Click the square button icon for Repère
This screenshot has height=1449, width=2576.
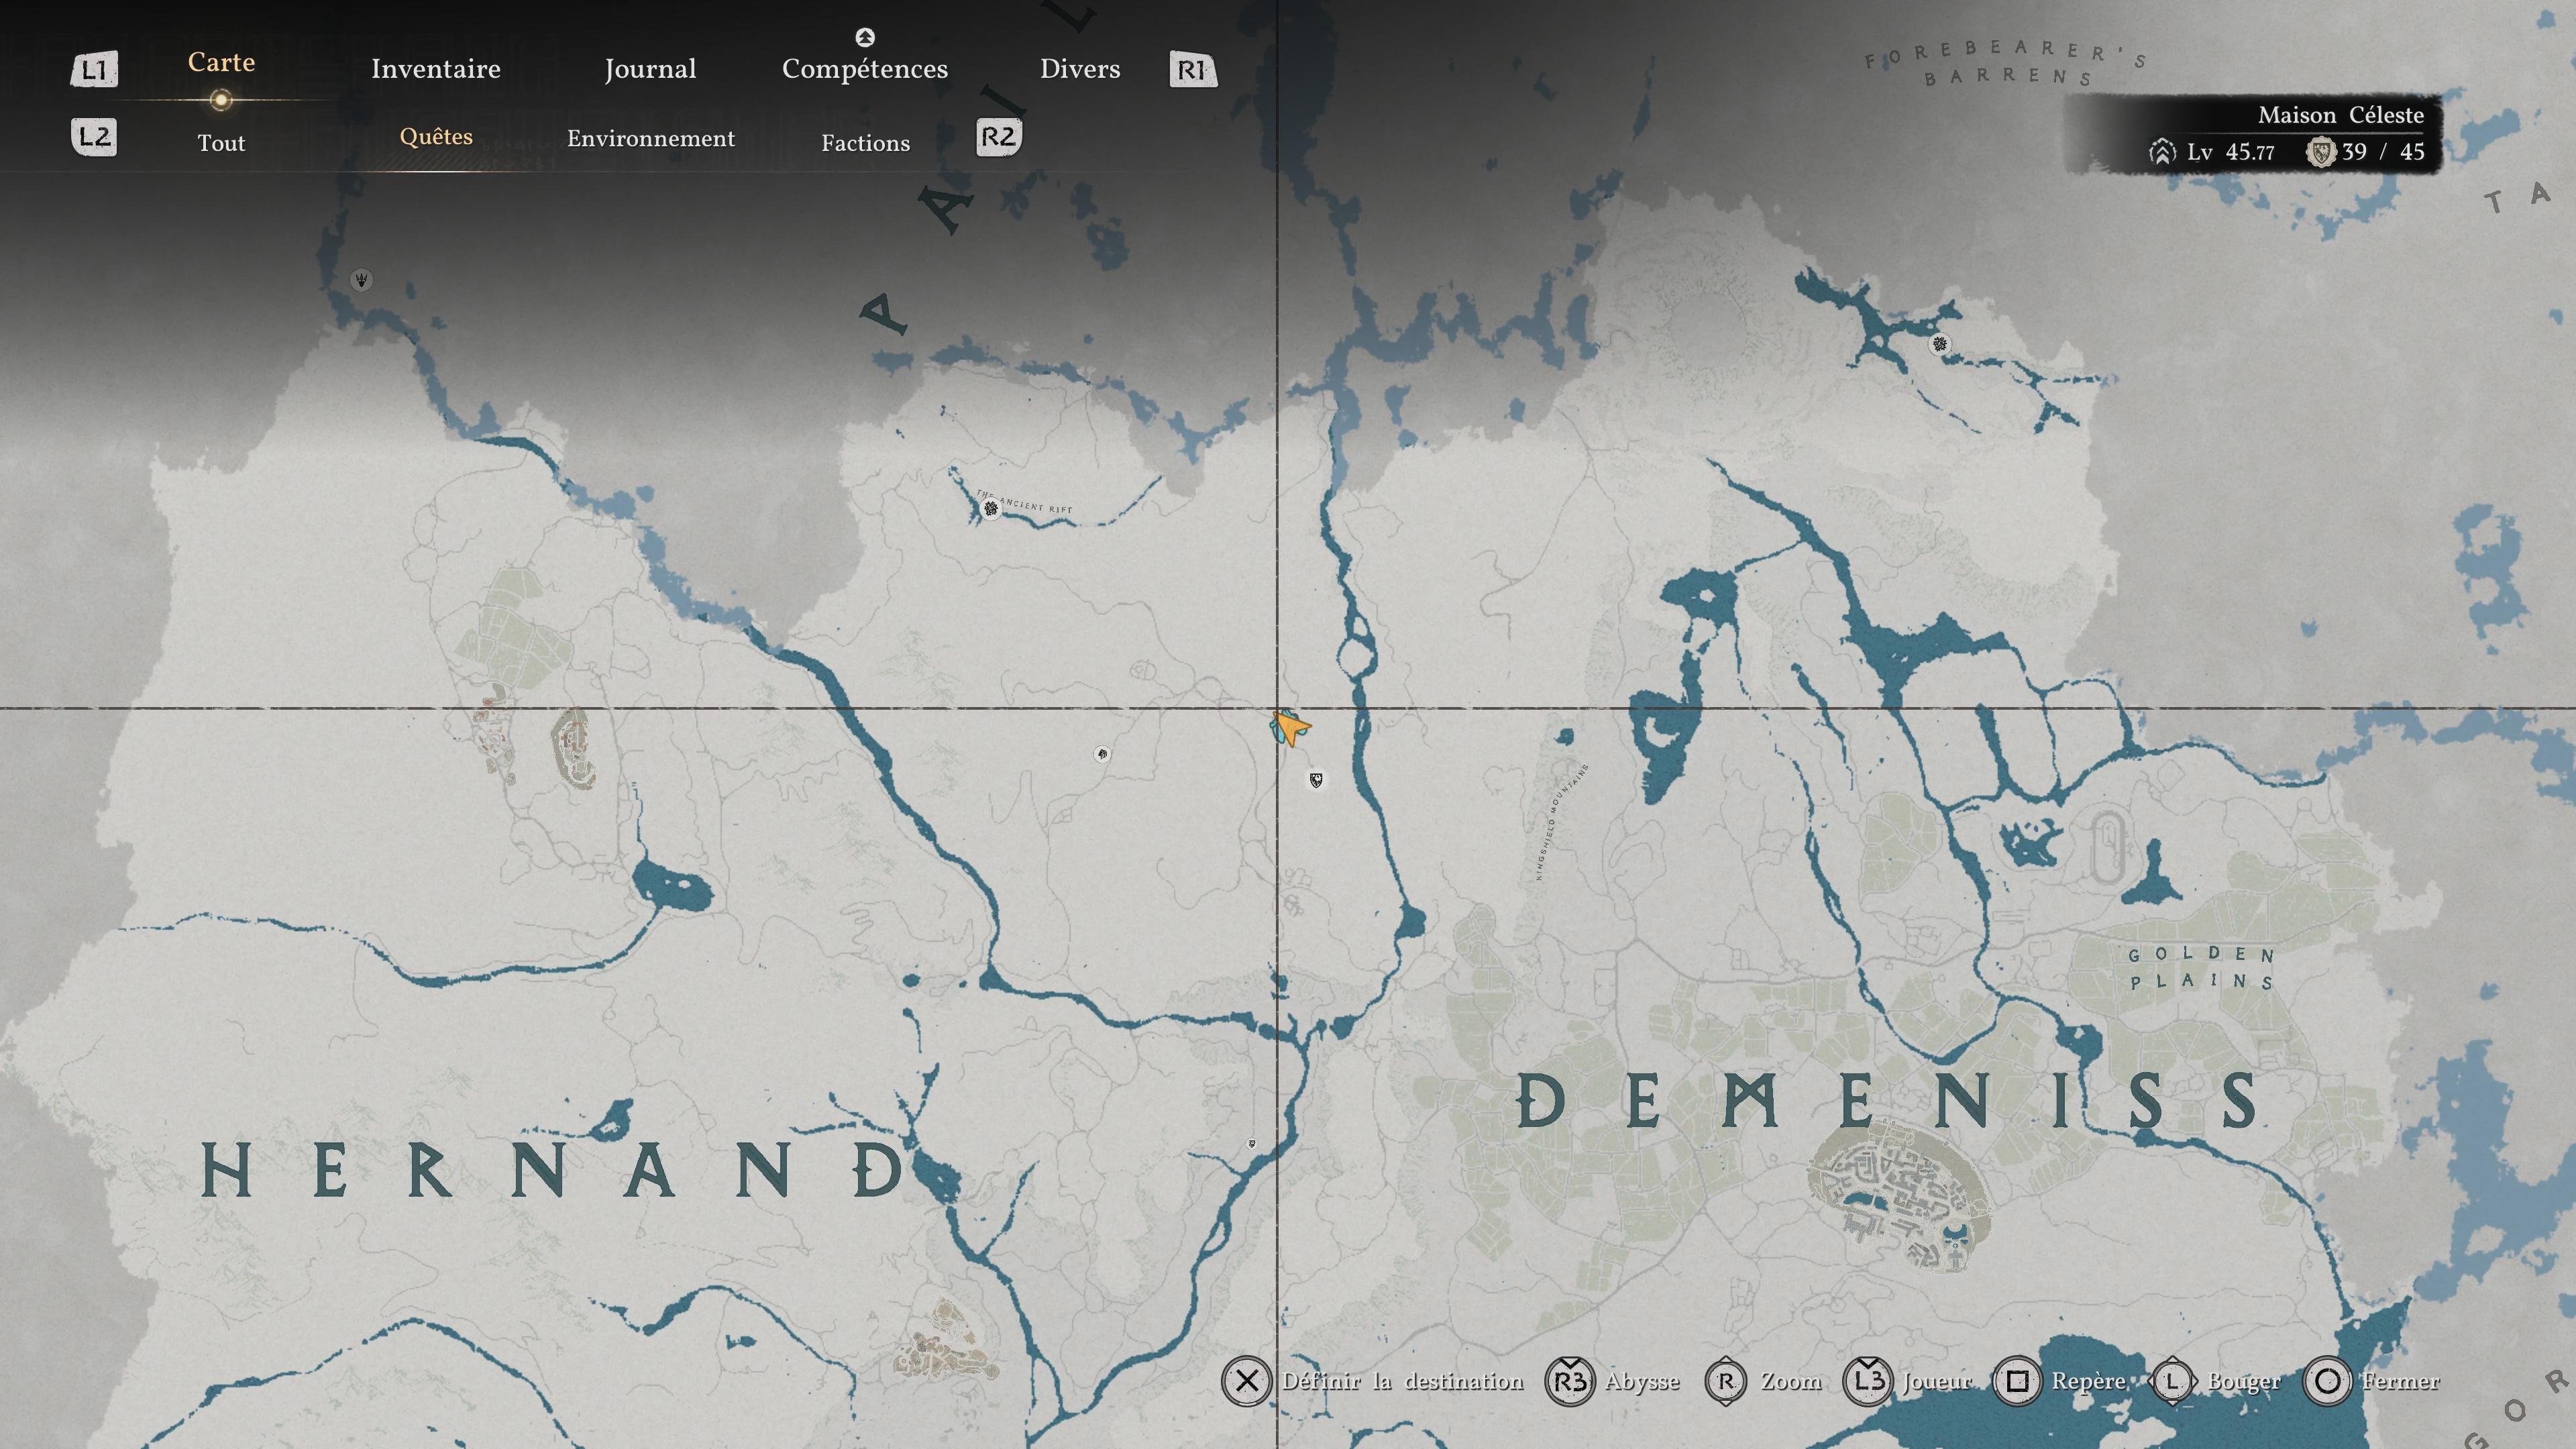2017,1381
